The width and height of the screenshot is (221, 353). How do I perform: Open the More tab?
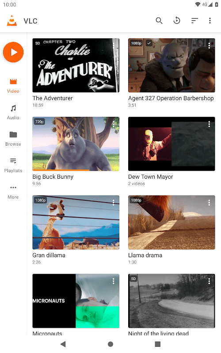point(13,192)
